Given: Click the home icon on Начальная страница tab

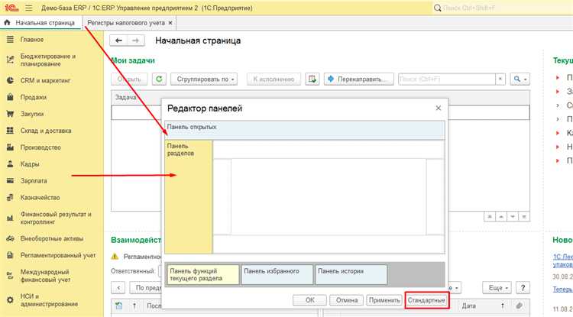Looking at the screenshot, I should (x=7, y=23).
